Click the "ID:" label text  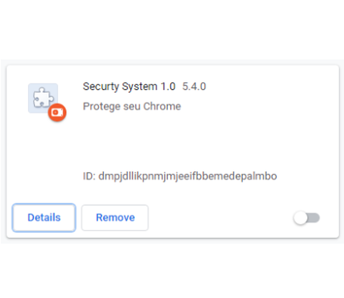pos(89,176)
